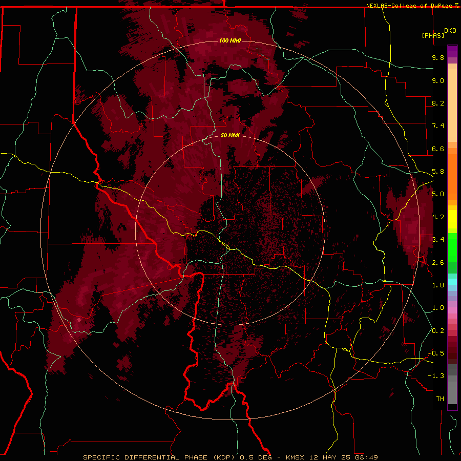This screenshot has height=461, width=461.
Task: Click the 3.4 value on the color scale
Action: coord(438,240)
